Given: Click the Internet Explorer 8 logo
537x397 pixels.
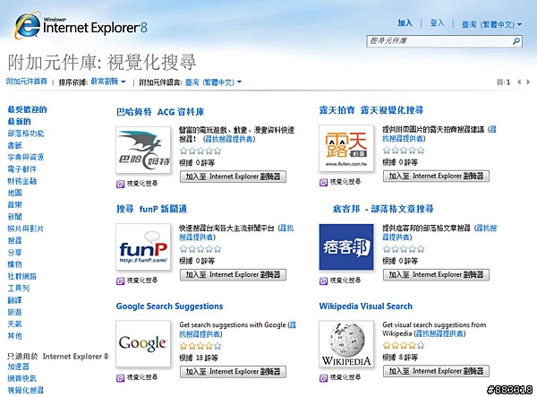Looking at the screenshot, I should [x=81, y=25].
